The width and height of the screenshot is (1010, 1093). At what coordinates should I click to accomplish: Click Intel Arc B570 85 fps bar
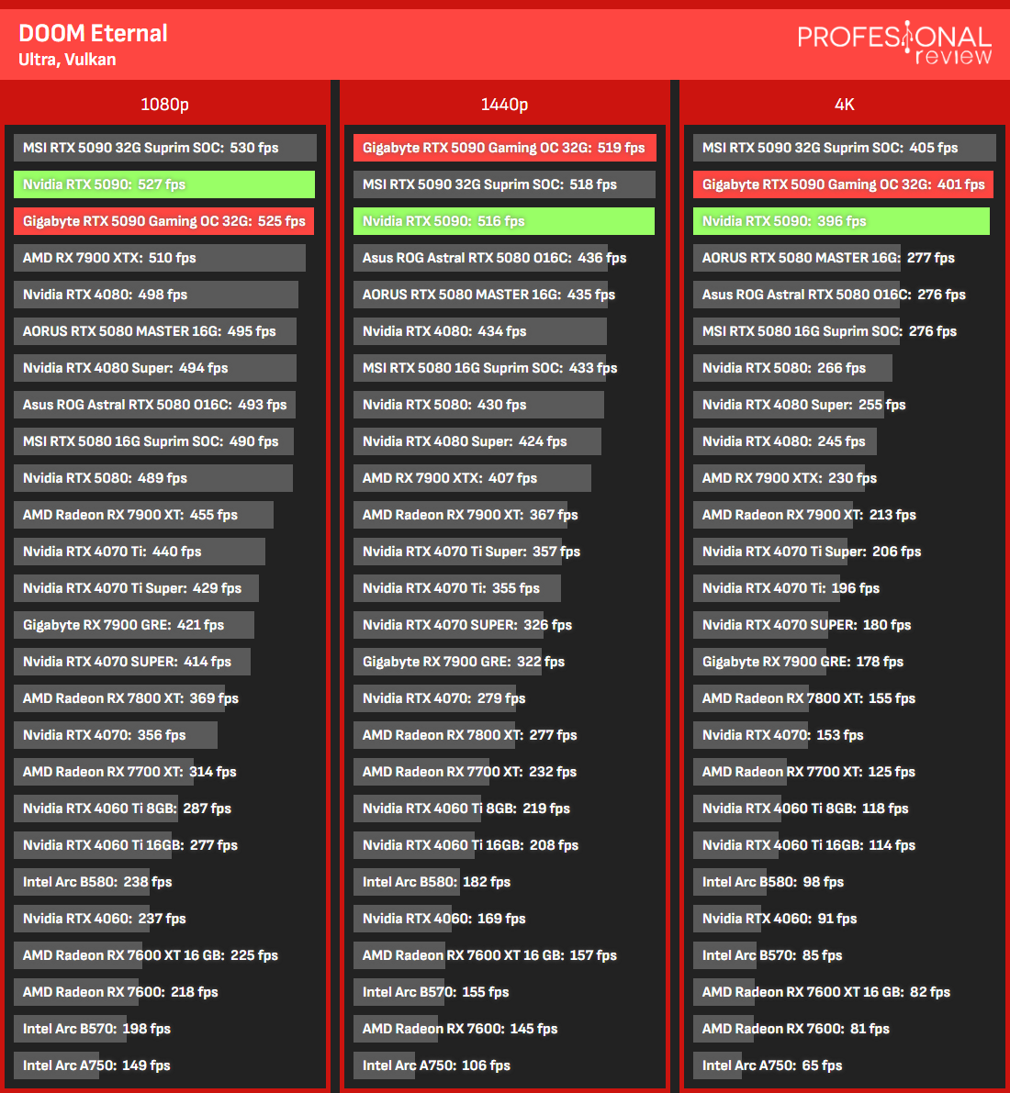[x=725, y=955]
